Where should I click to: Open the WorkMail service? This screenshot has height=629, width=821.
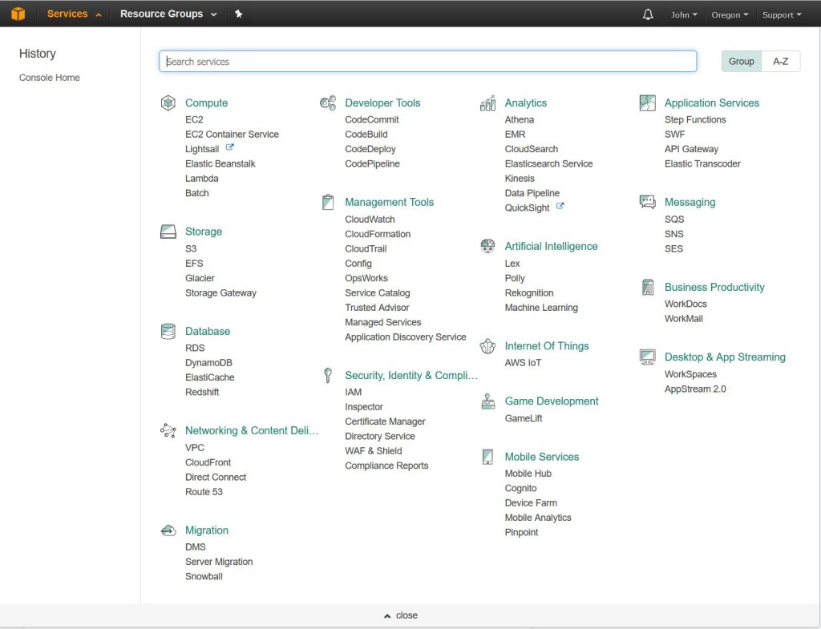click(x=683, y=319)
